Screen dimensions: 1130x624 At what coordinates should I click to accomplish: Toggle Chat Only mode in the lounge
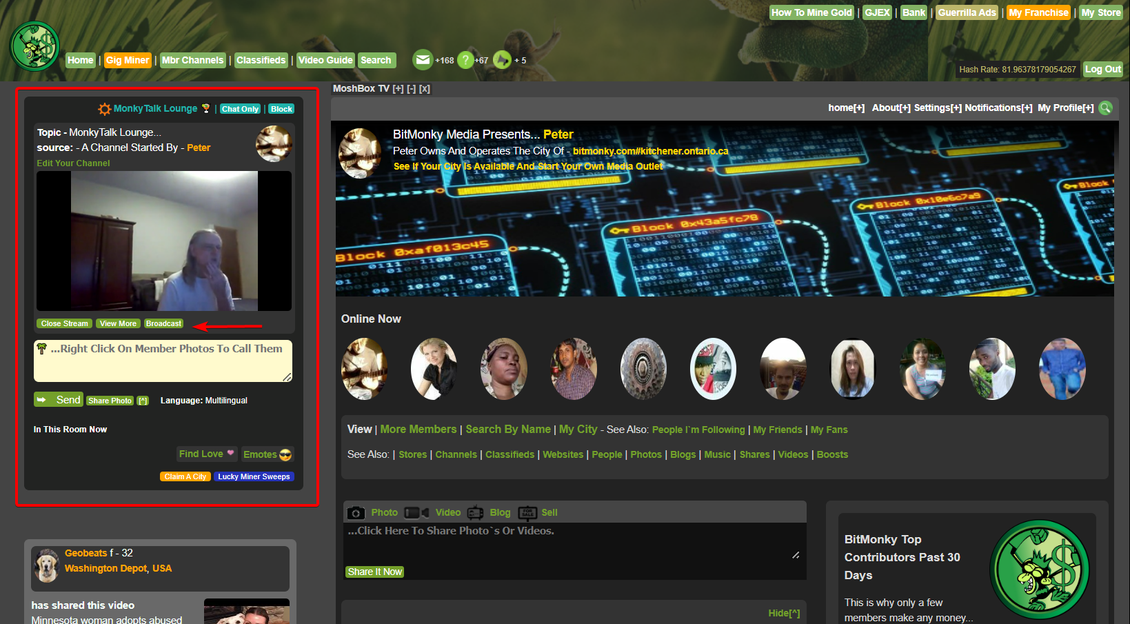pyautogui.click(x=240, y=109)
